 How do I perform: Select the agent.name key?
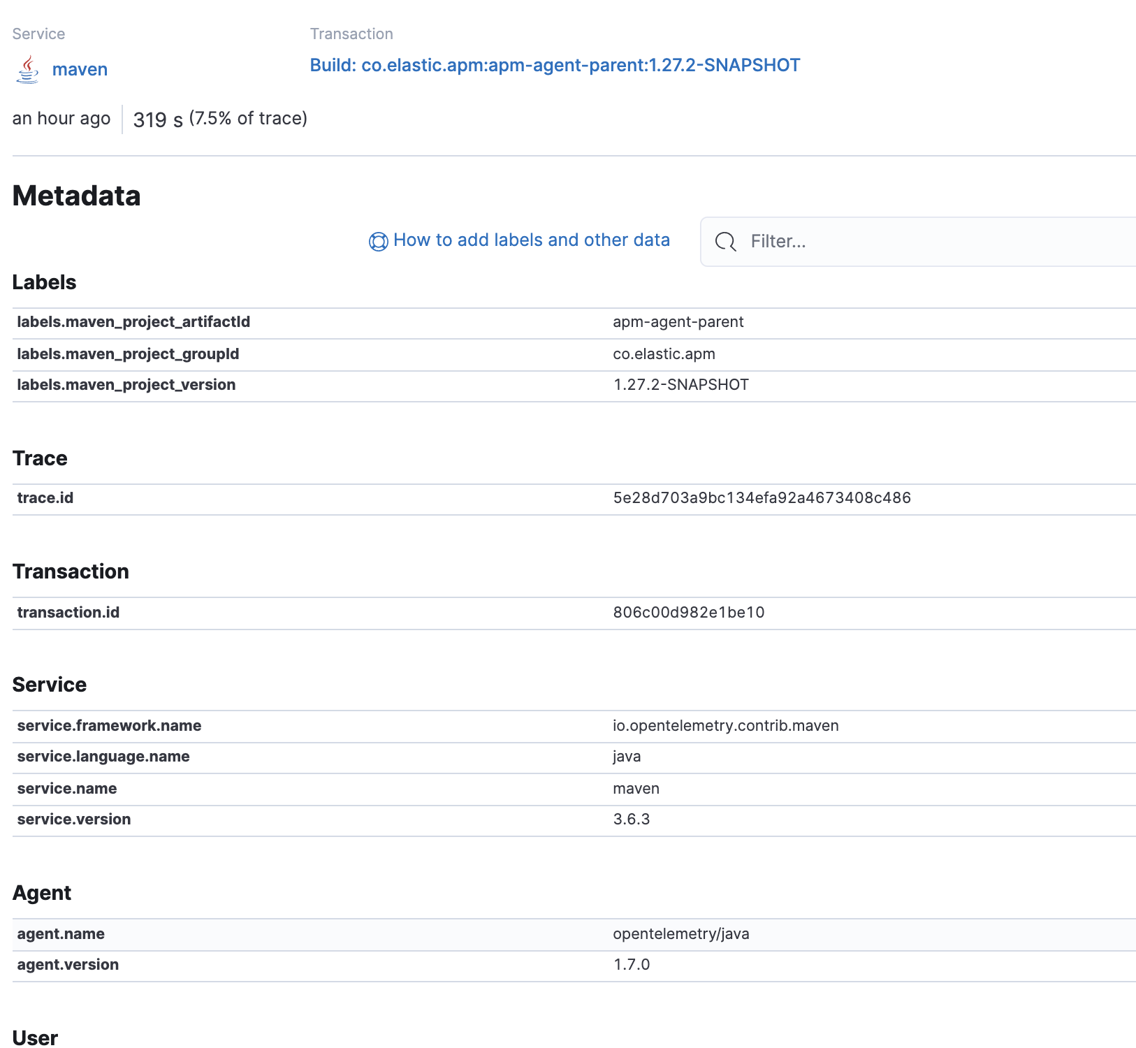pos(61,934)
